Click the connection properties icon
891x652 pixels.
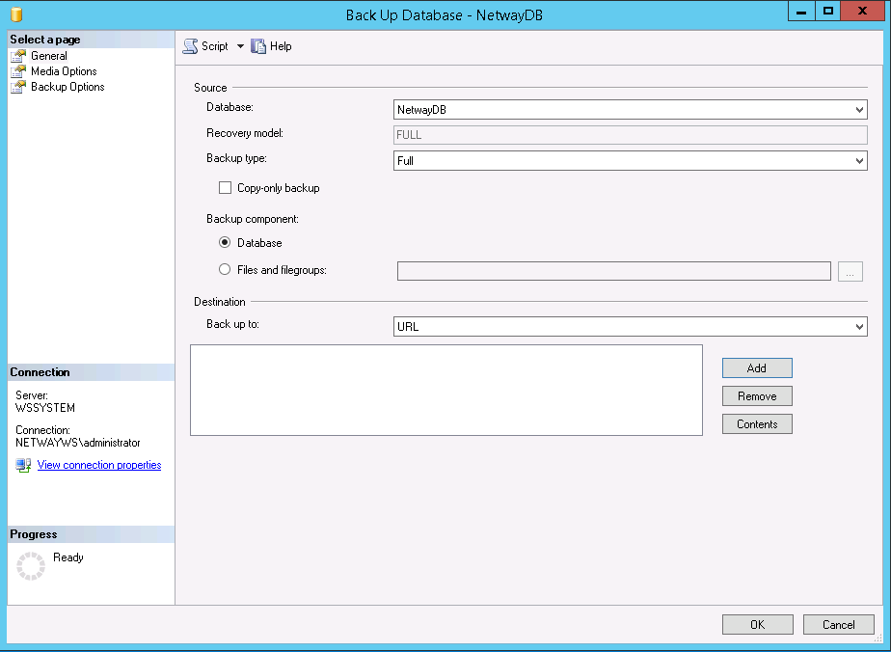(x=24, y=465)
